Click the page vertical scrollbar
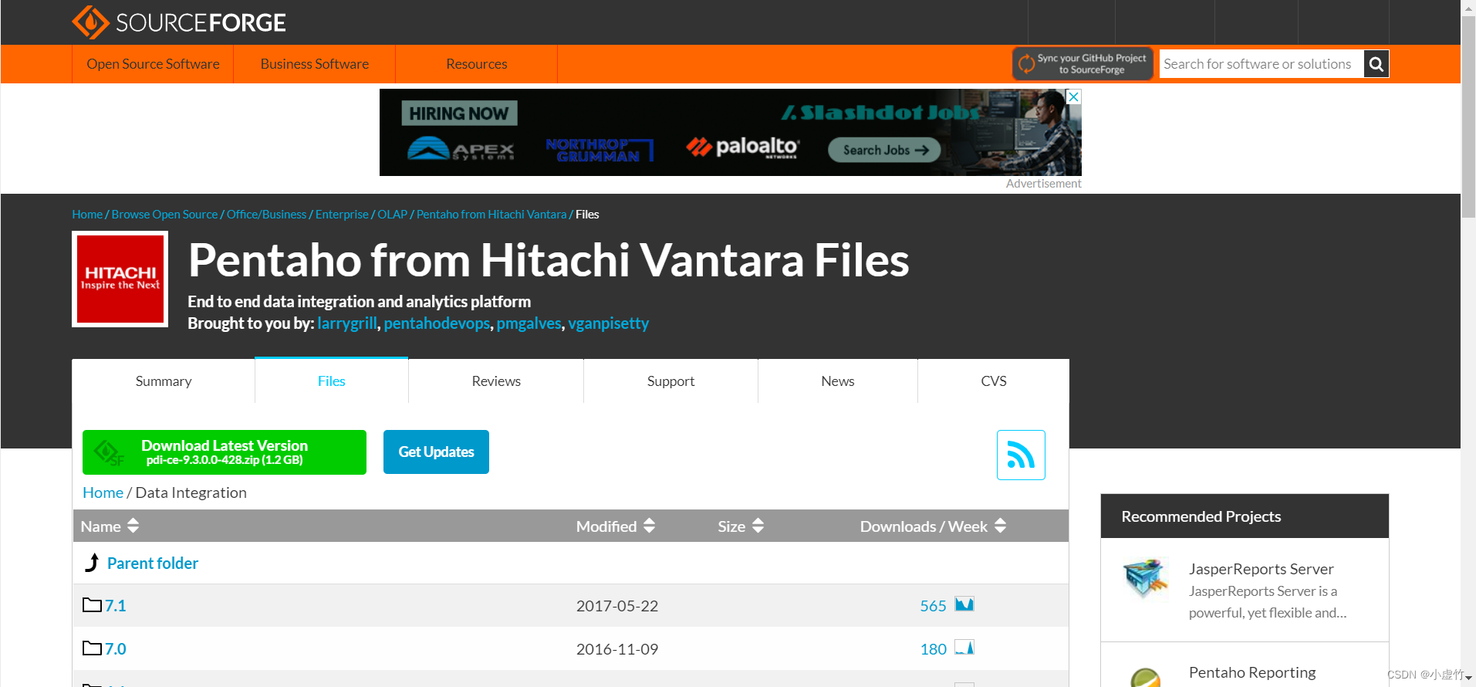This screenshot has width=1476, height=687. 1468,116
